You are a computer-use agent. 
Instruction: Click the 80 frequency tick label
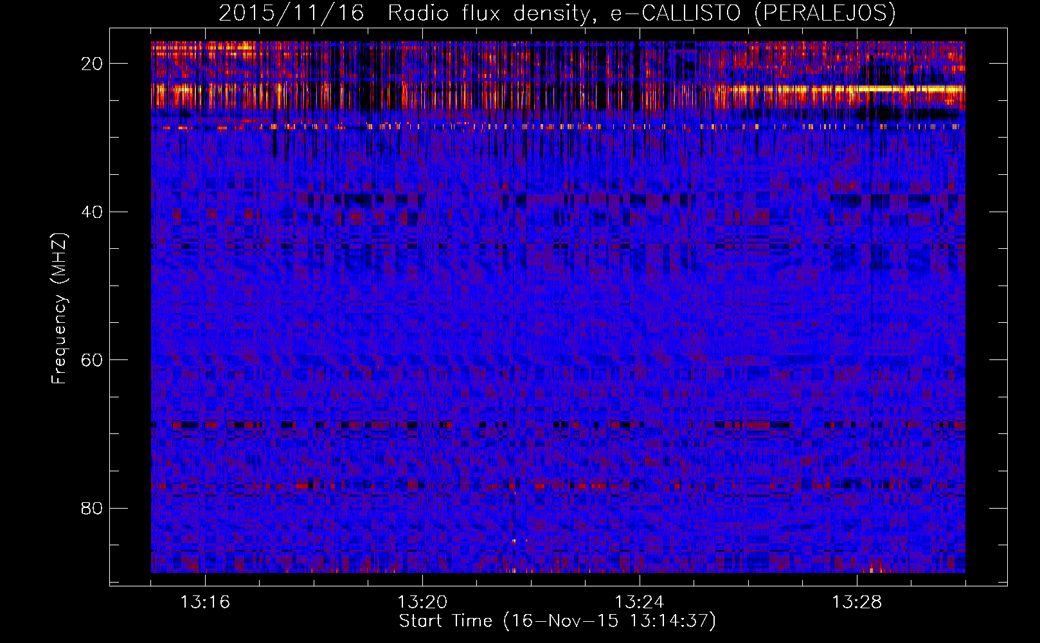click(x=93, y=508)
